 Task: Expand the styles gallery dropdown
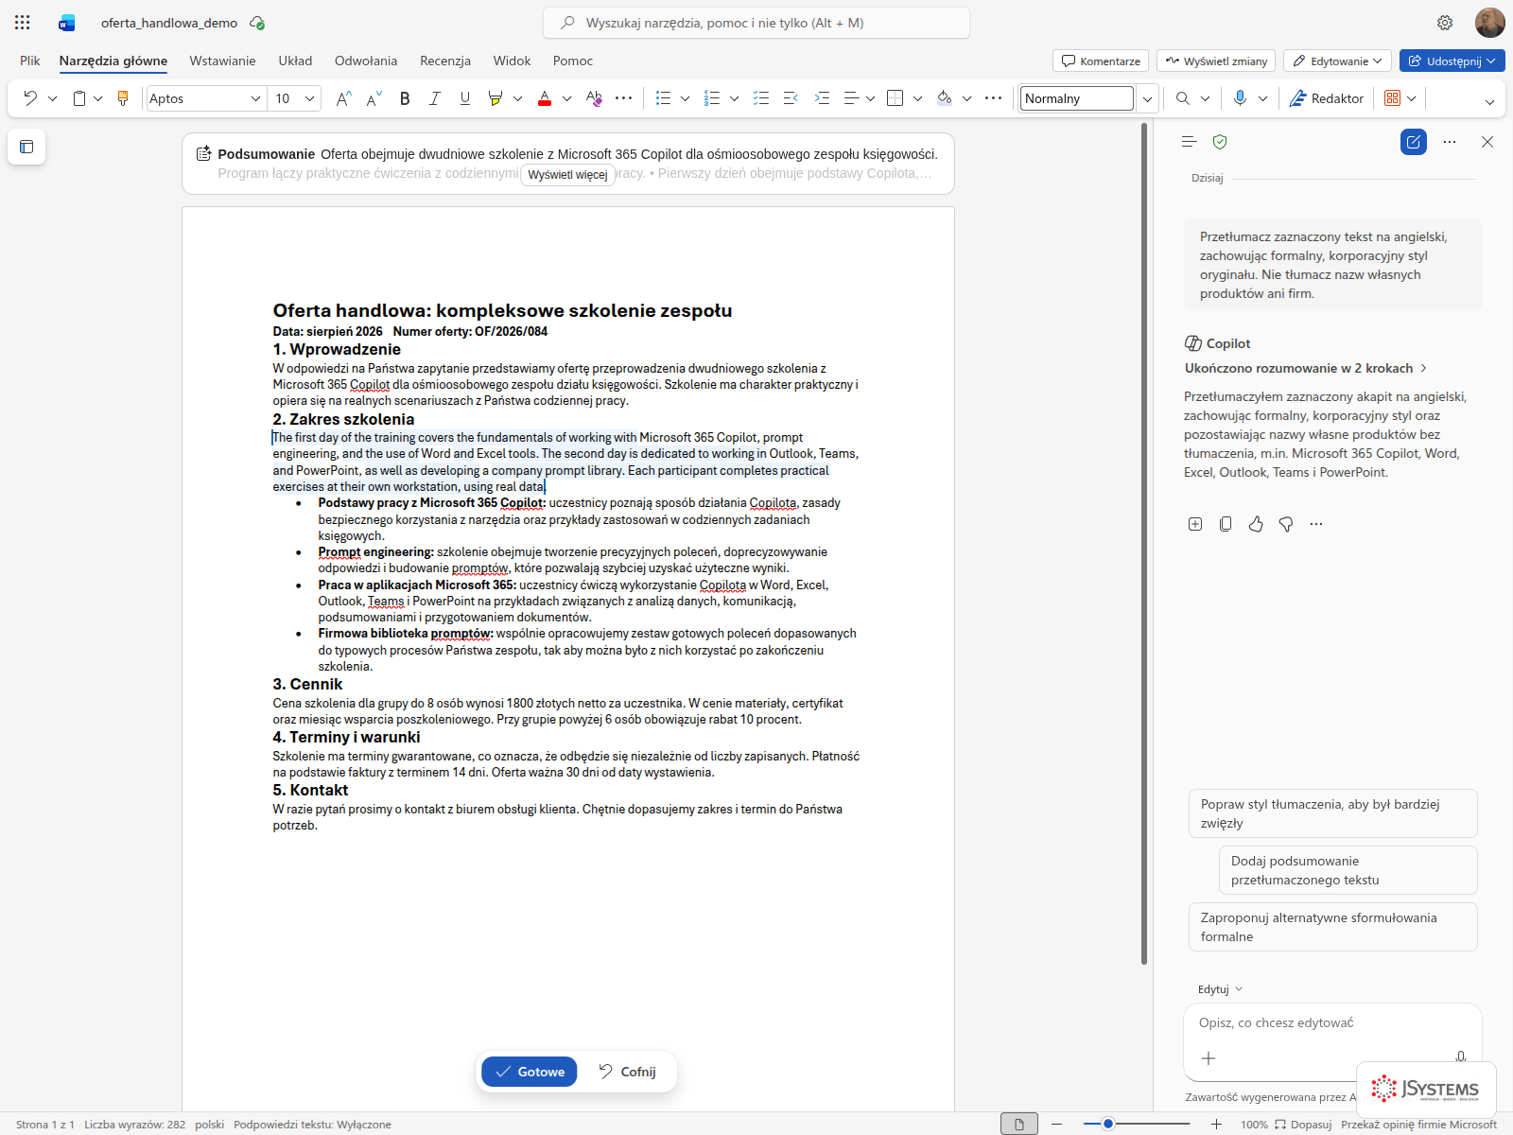pos(1147,98)
